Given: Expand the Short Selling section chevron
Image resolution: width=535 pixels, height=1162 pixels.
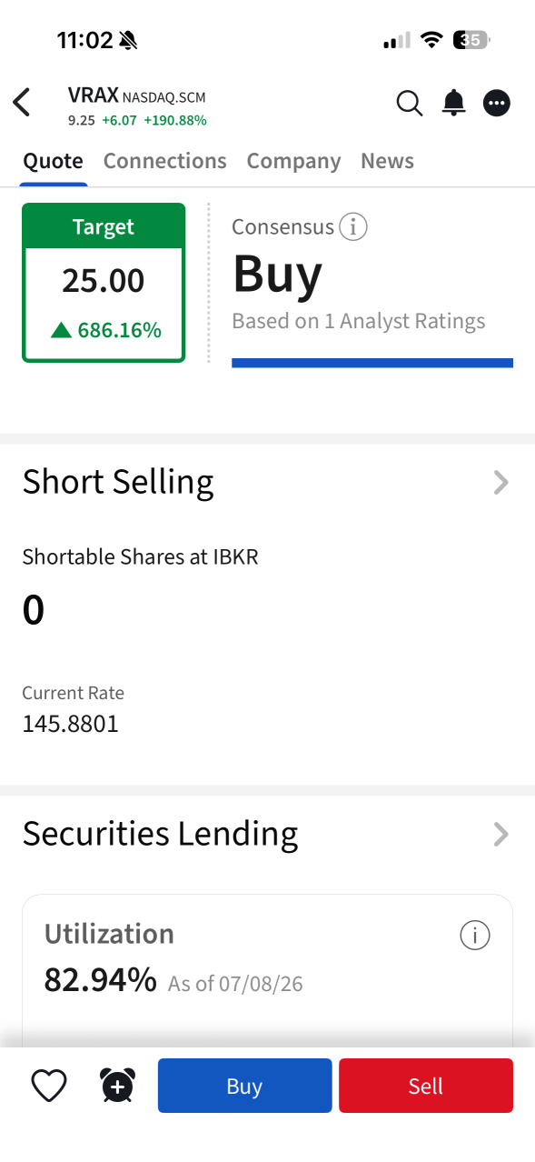Looking at the screenshot, I should pyautogui.click(x=500, y=482).
